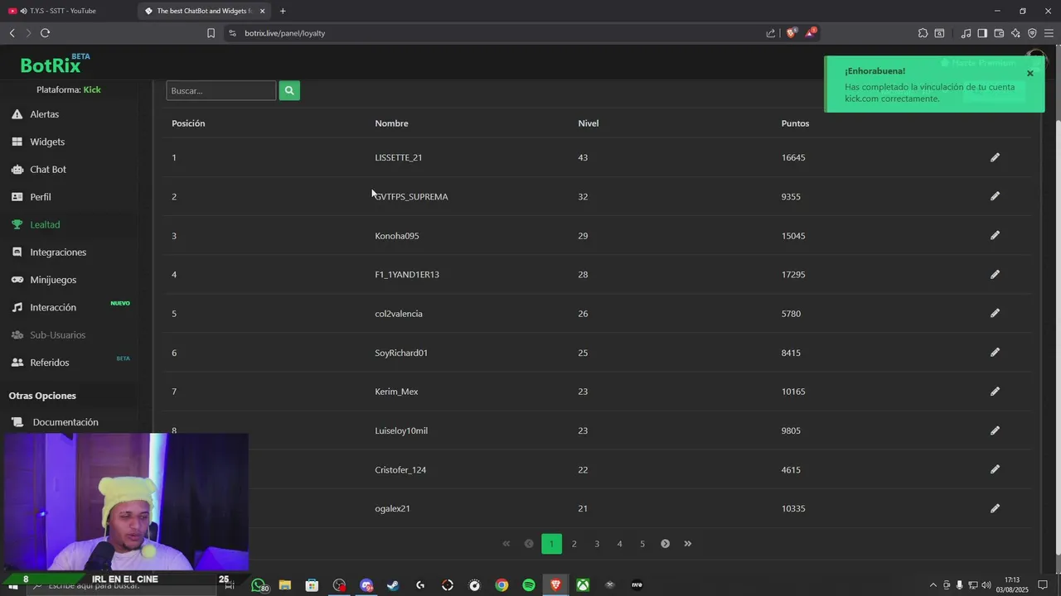
Task: Open Xbox app from taskbar
Action: pos(584,585)
